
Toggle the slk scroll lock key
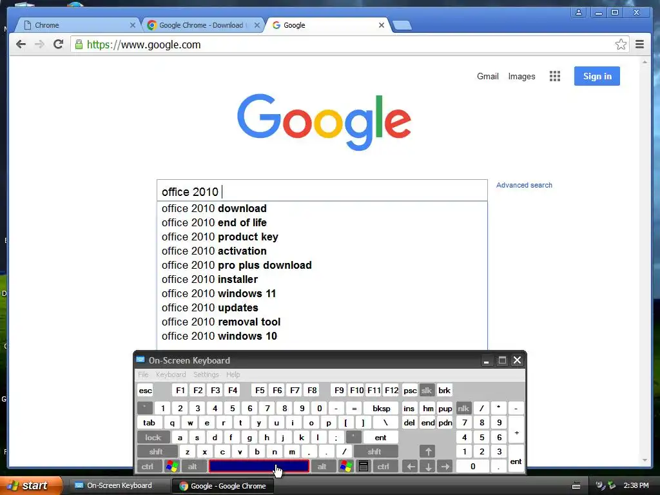click(427, 390)
